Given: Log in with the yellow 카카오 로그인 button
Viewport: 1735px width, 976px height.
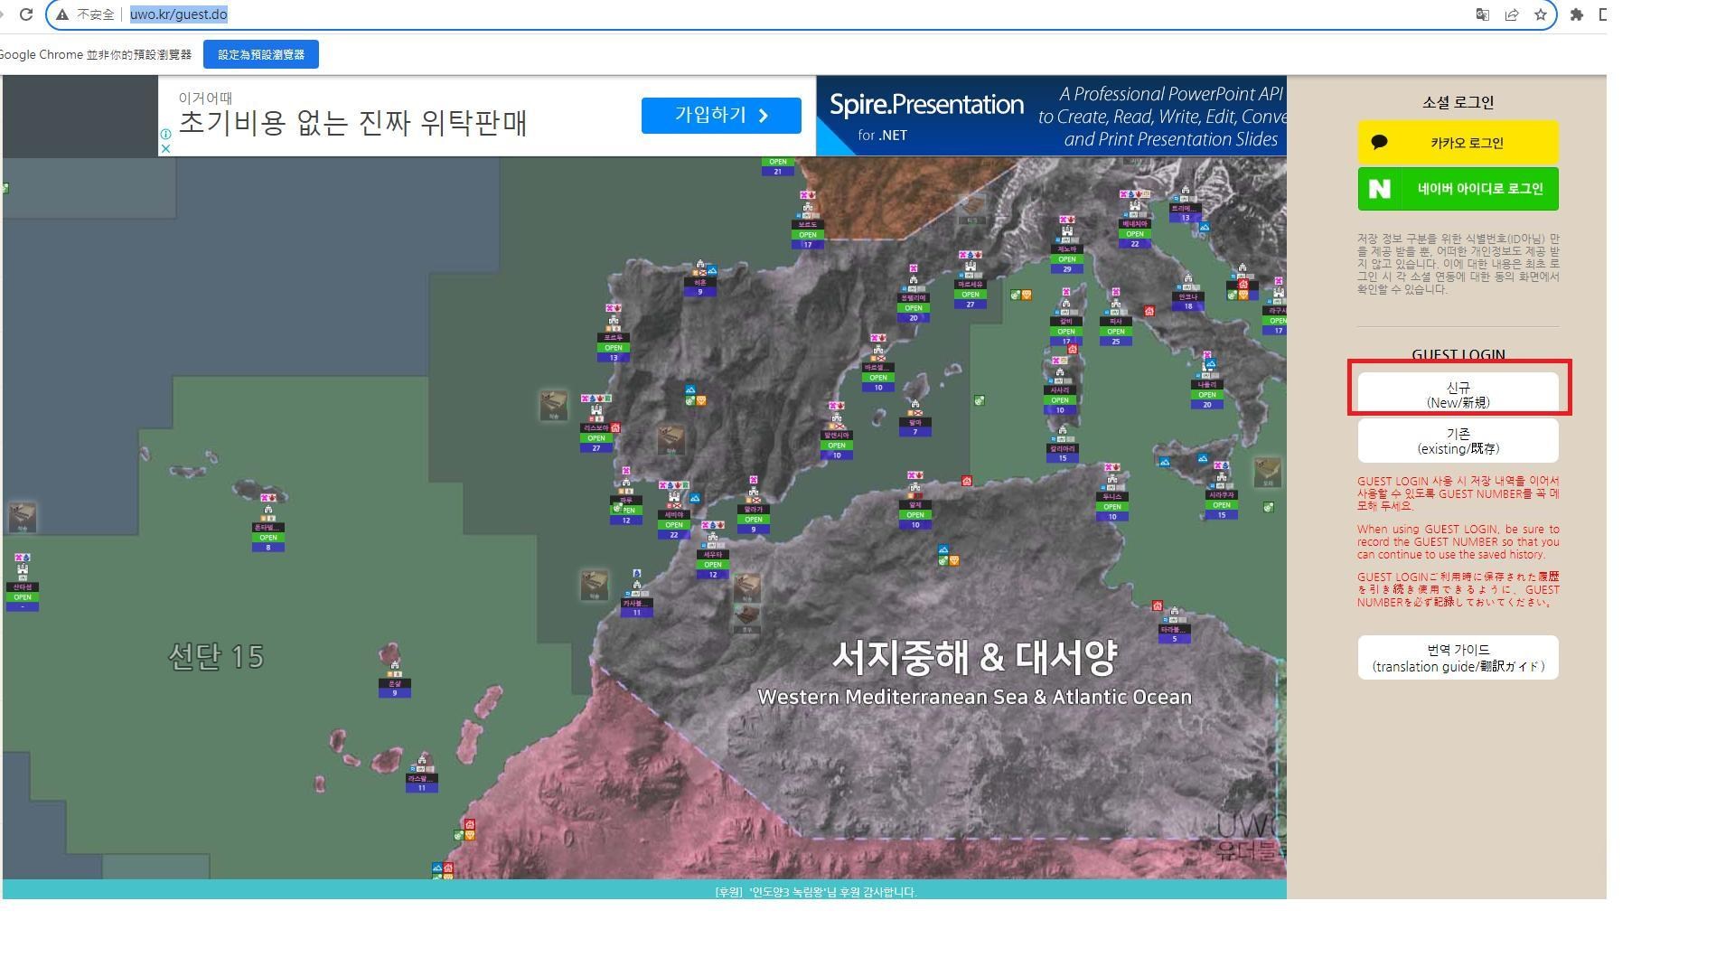Looking at the screenshot, I should [x=1457, y=143].
